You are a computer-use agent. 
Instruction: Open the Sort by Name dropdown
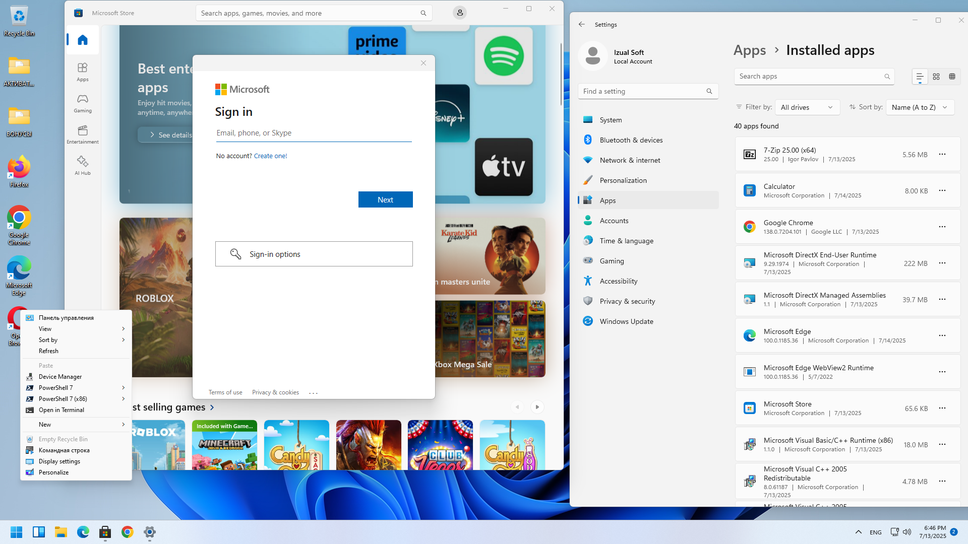click(x=920, y=107)
